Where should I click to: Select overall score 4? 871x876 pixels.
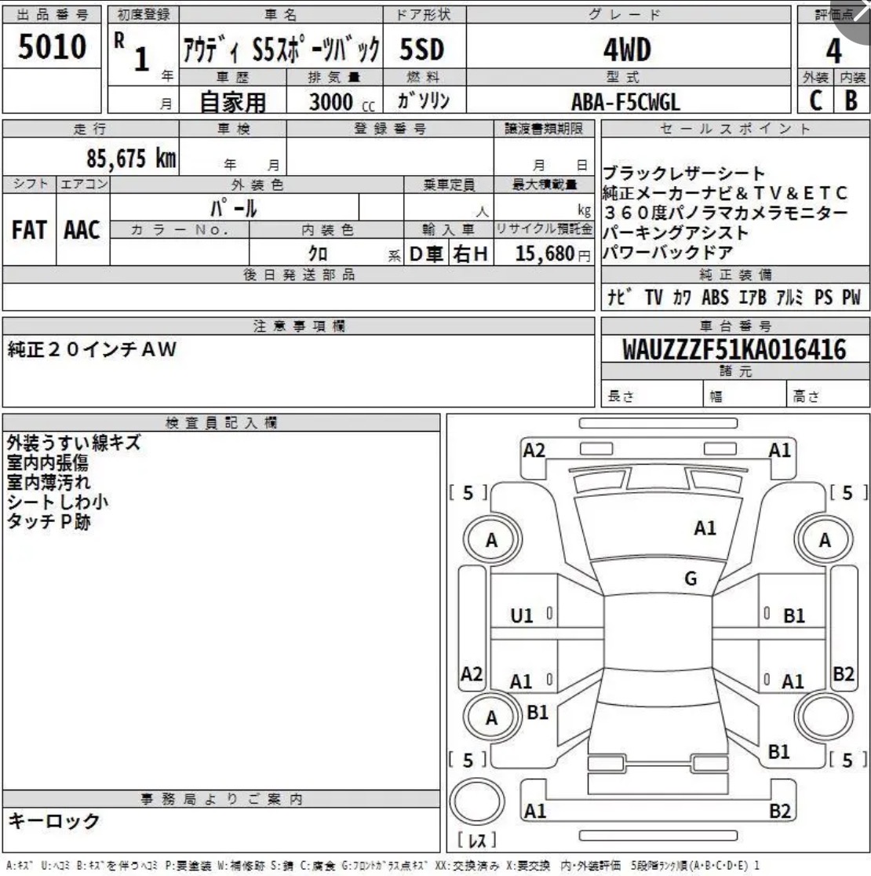tap(833, 50)
